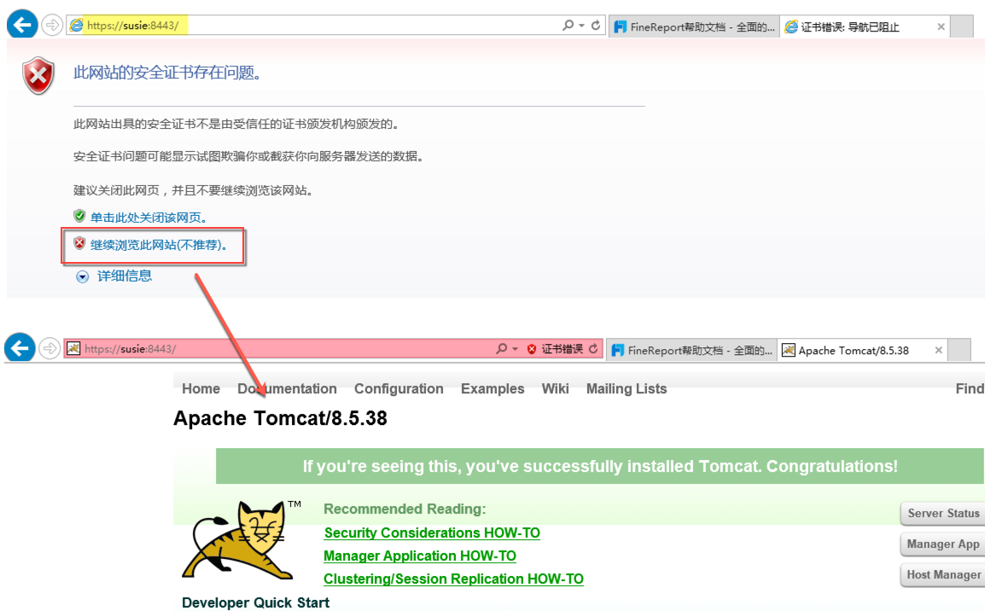This screenshot has height=611, width=985.
Task: Click the Find menu item at right edge
Action: coord(970,389)
